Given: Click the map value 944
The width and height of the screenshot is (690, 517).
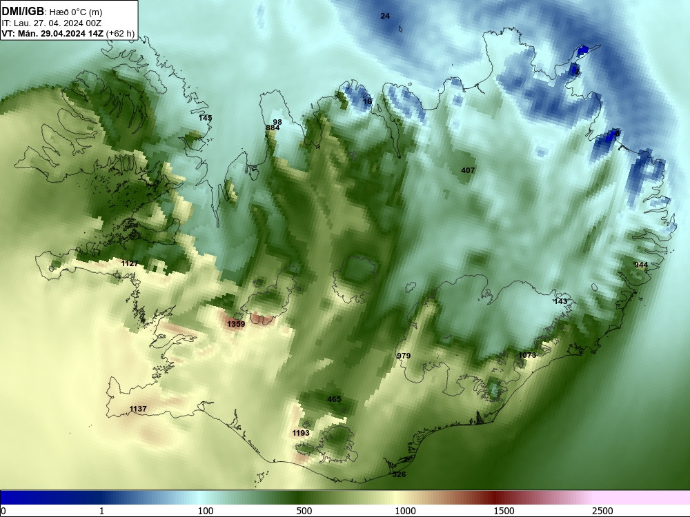Looking at the screenshot, I should tap(641, 265).
